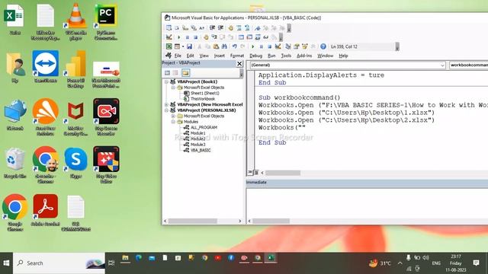Toggle Design Mode in the Standard toolbar
Screen dimensions: 488x274
point(278,46)
